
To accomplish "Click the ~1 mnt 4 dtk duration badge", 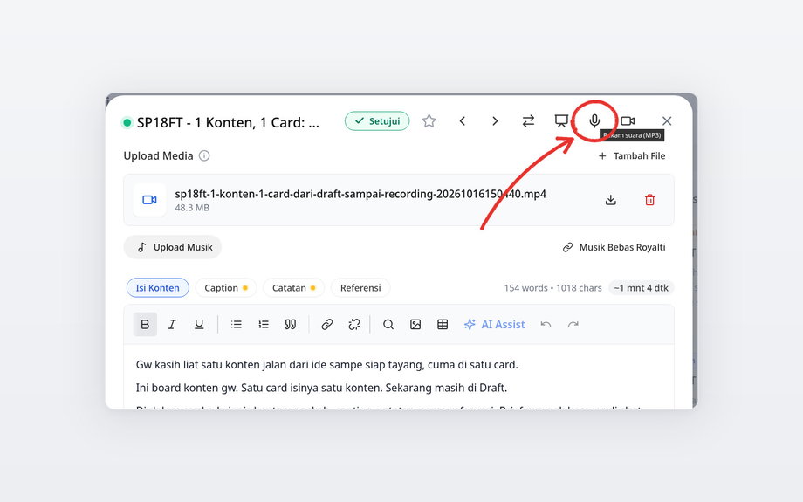I will pos(642,288).
